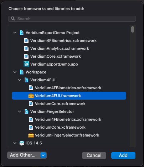Collapse the Workspace group chevron

[15, 72]
